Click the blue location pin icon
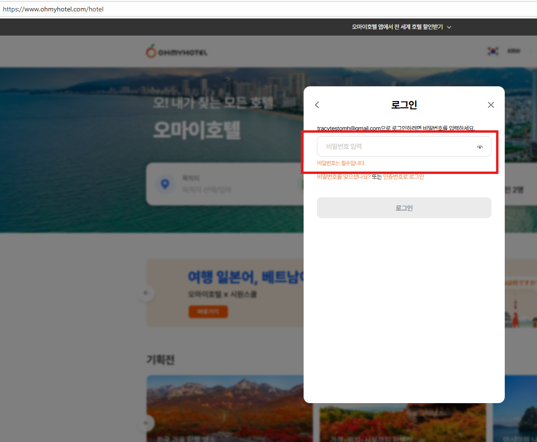 pyautogui.click(x=165, y=184)
